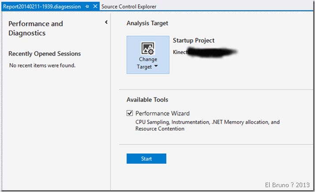Click the Change Target gear image icon
The width and height of the screenshot is (315, 192).
point(148,48)
